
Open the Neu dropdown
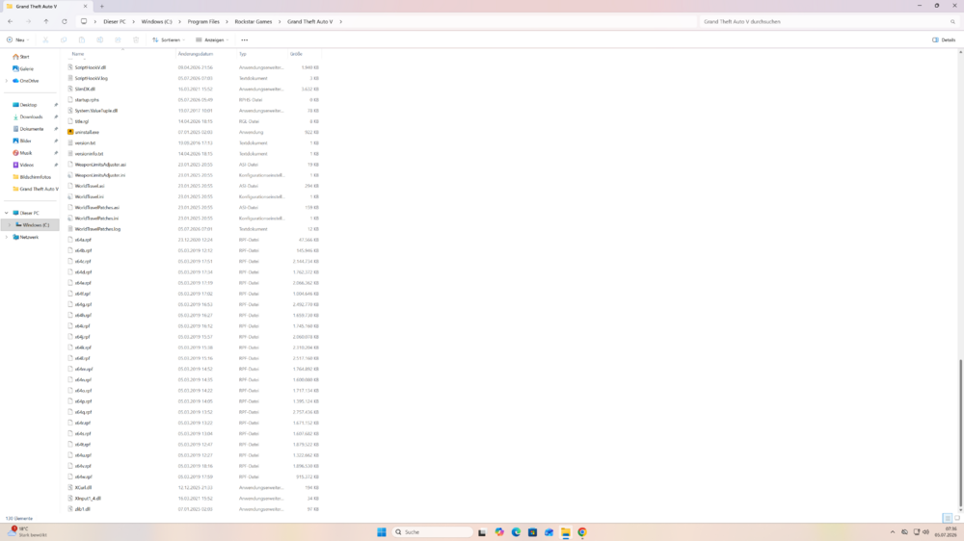[17, 39]
